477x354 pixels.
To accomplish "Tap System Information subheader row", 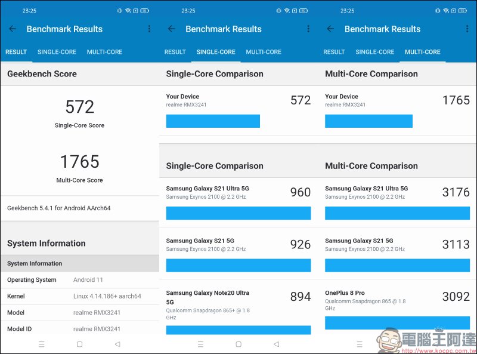I will pyautogui.click(x=80, y=263).
